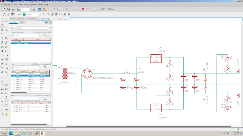Switch to the Sheets tab
The width and height of the screenshot is (243, 136).
[12, 19]
